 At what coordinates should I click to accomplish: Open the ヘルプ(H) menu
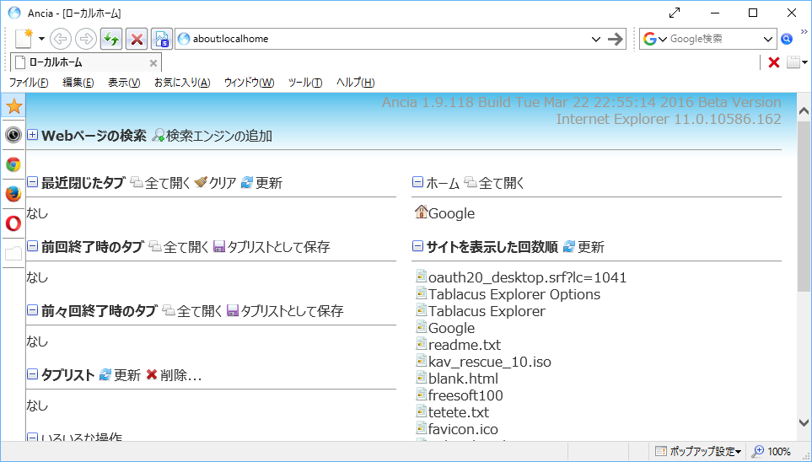tap(355, 83)
